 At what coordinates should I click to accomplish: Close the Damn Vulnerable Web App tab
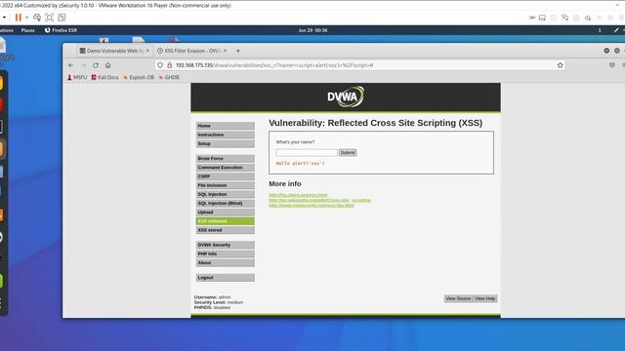[147, 51]
